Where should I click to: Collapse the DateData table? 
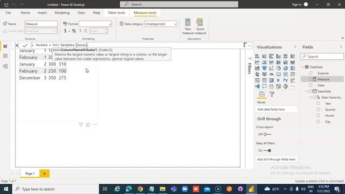click(x=303, y=67)
